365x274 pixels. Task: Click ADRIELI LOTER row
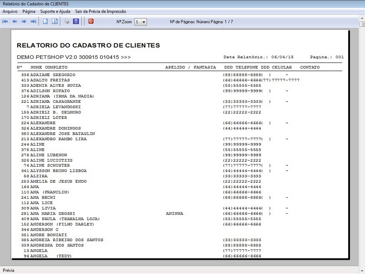coord(44,118)
